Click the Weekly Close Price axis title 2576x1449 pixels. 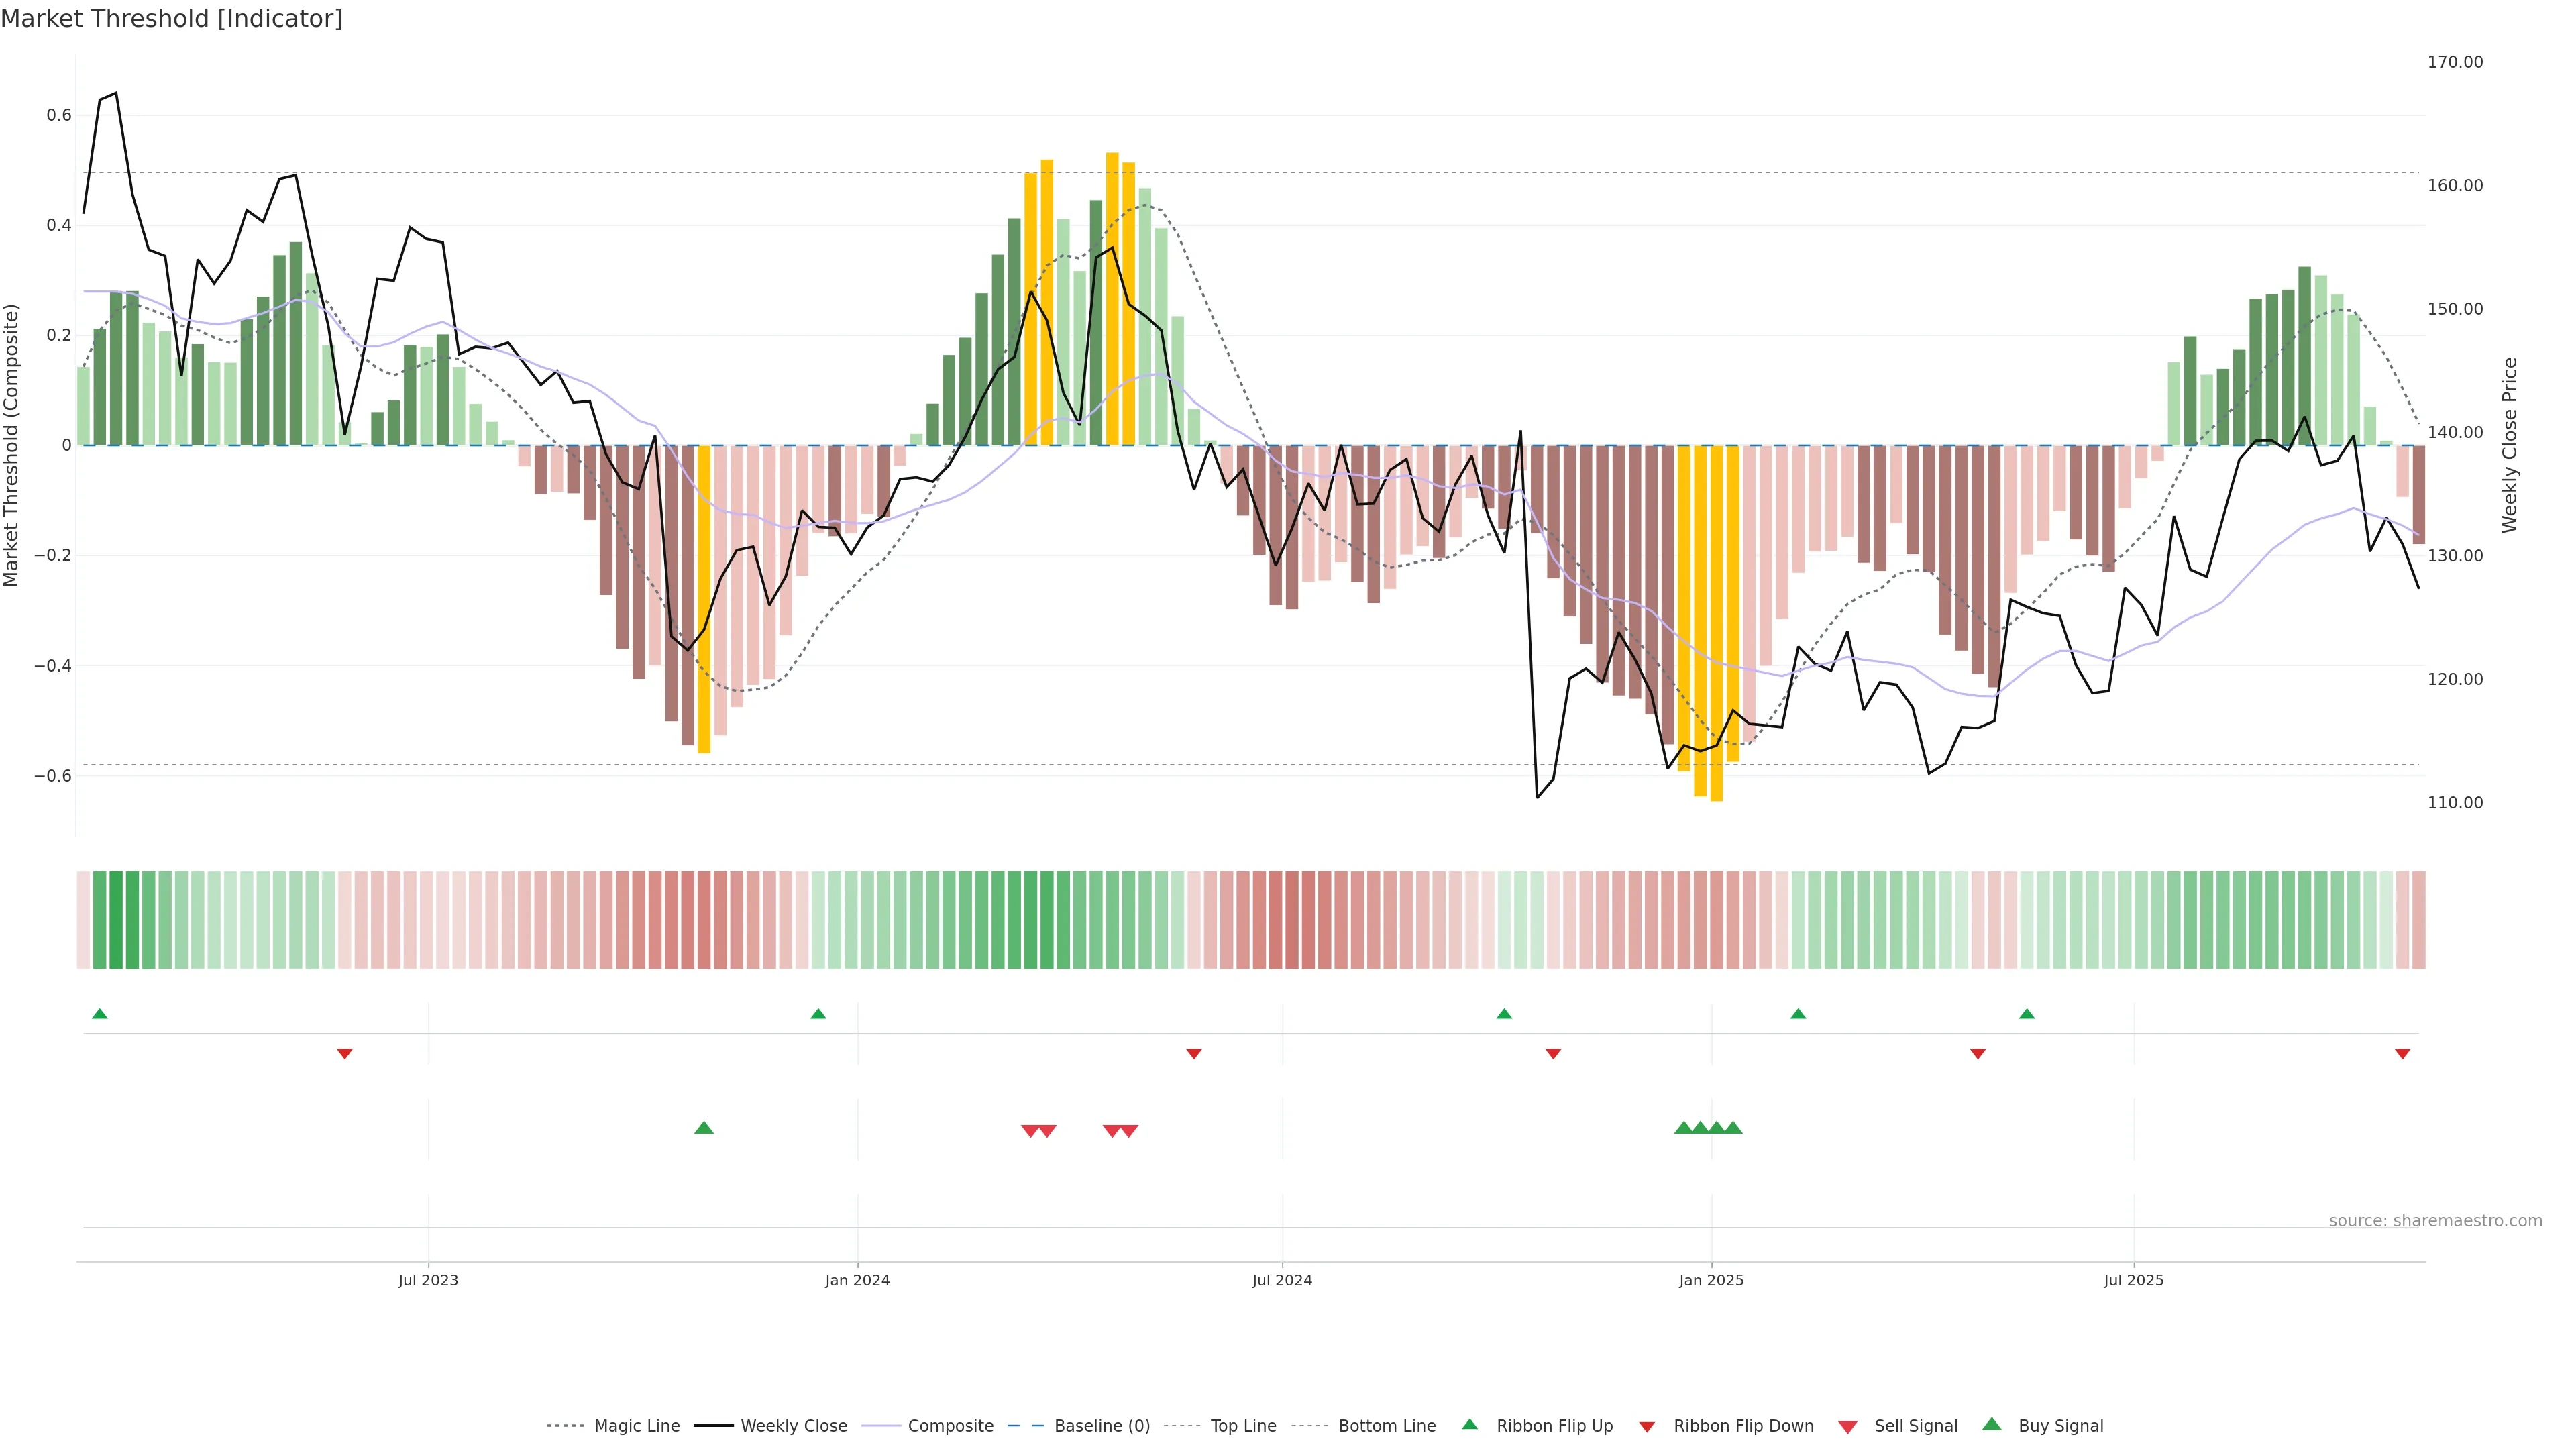pos(2509,445)
